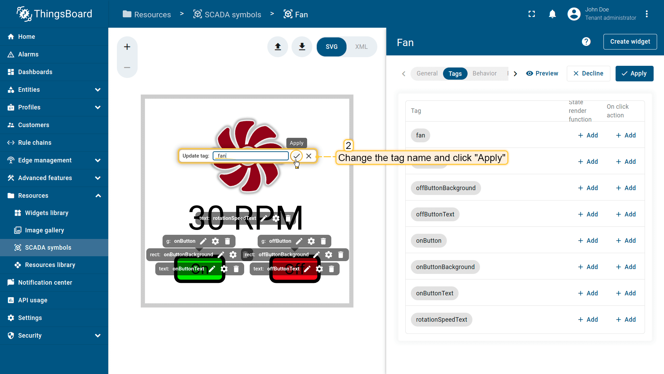Open notifications bell icon
This screenshot has height=374, width=664.
click(552, 14)
